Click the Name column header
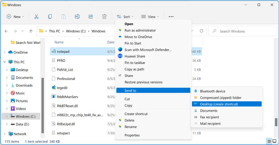 click(x=59, y=42)
